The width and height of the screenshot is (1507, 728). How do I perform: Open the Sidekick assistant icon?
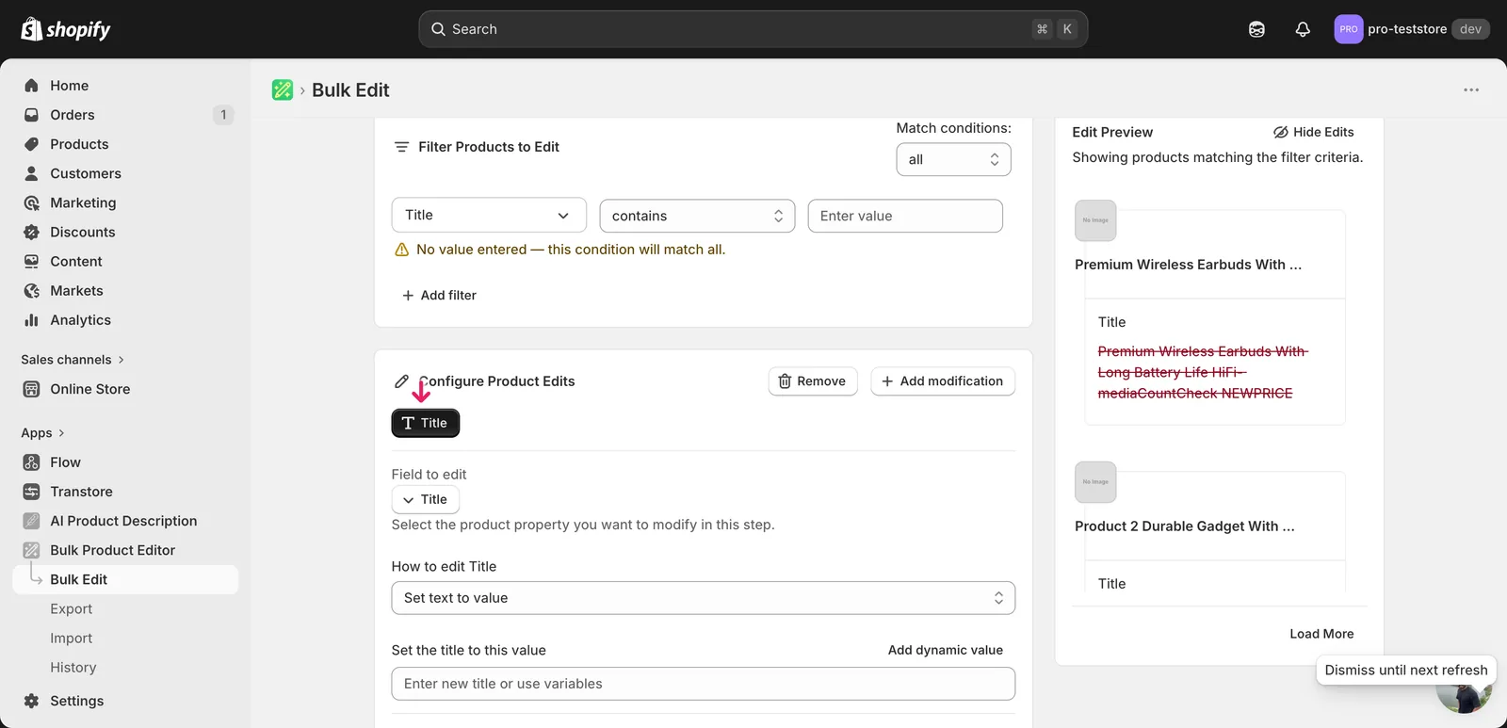[1256, 29]
